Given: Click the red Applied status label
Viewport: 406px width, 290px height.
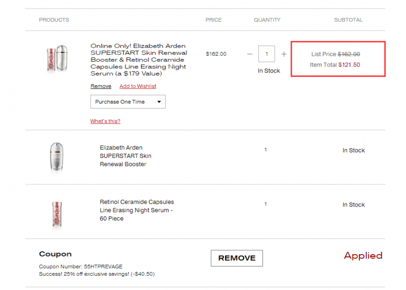Looking at the screenshot, I should pos(363,256).
